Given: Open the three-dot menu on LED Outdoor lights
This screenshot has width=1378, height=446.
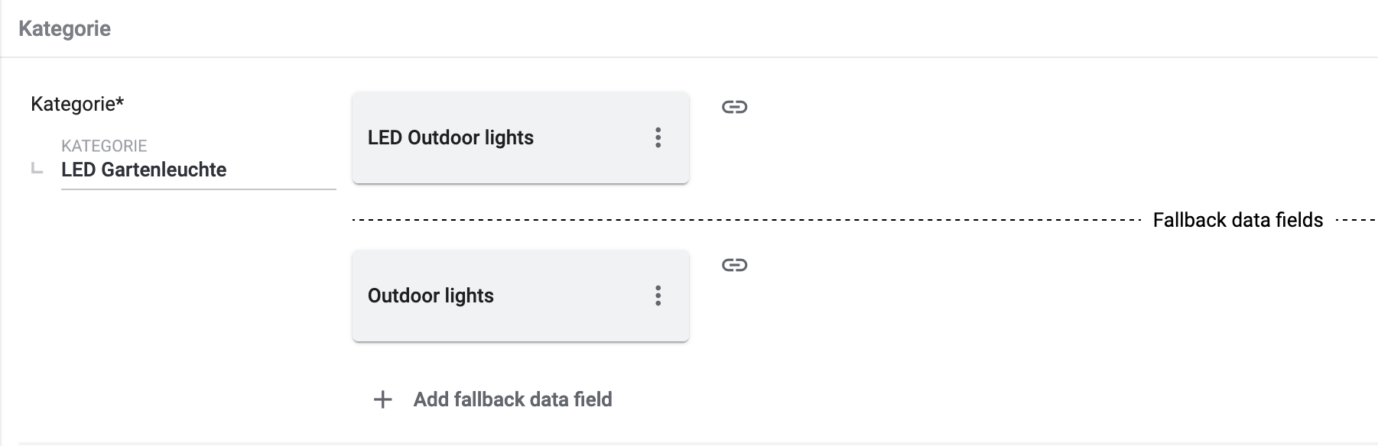Looking at the screenshot, I should [x=658, y=137].
